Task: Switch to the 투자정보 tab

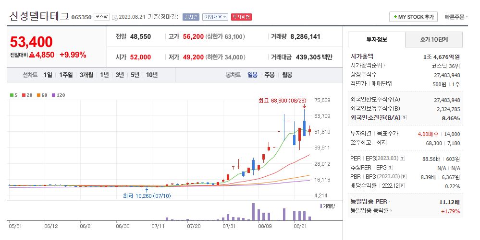Action: (x=377, y=39)
